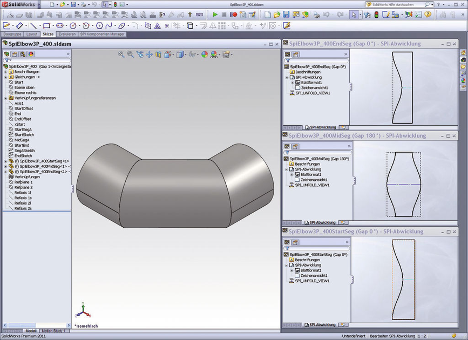468x340 pixels.
Task: Click the Save icon in title toolbar
Action: (x=73, y=4)
